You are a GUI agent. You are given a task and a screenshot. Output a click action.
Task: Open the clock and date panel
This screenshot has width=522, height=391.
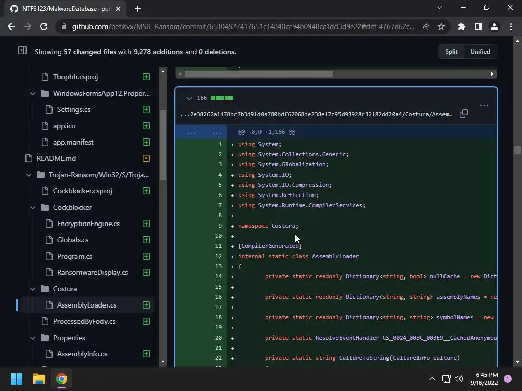coord(484,379)
